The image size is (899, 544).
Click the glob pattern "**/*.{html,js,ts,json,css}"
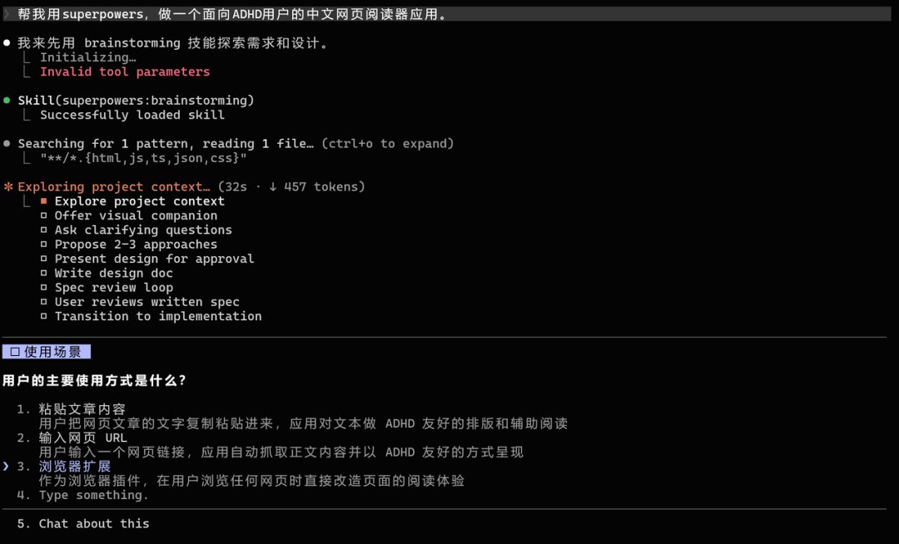[x=143, y=158]
